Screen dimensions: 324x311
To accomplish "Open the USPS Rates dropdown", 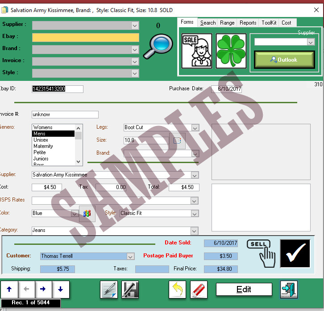I will point(194,201).
